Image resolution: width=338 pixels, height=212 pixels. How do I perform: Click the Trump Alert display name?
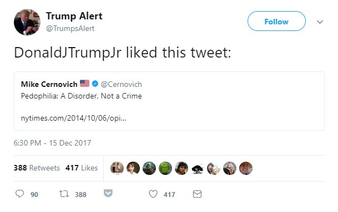(x=74, y=16)
